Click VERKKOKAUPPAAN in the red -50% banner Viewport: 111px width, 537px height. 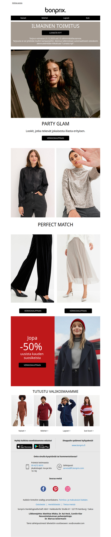tap(32, 365)
